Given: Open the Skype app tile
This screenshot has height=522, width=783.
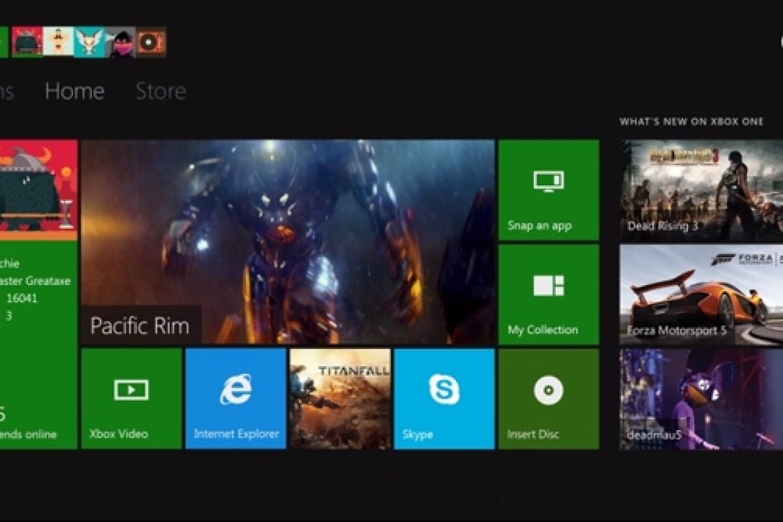Looking at the screenshot, I should (x=444, y=399).
